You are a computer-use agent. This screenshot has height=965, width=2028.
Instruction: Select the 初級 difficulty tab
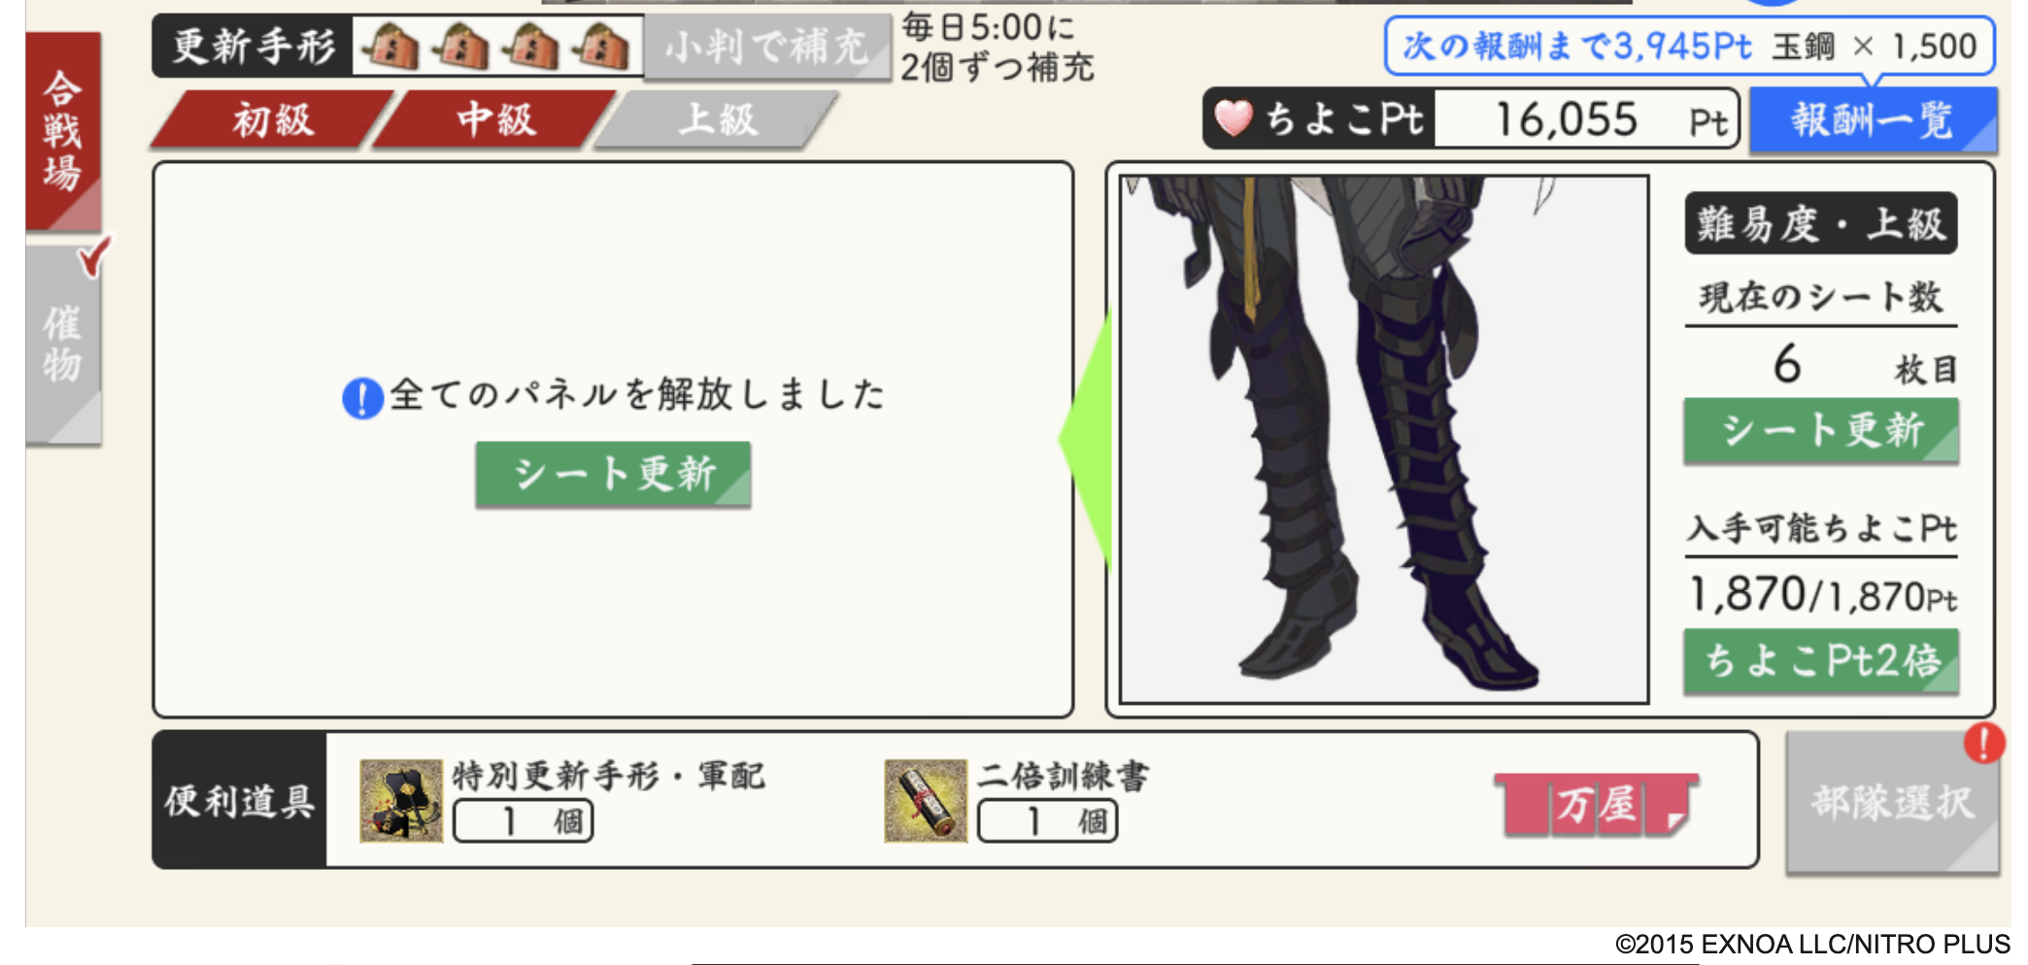click(273, 119)
